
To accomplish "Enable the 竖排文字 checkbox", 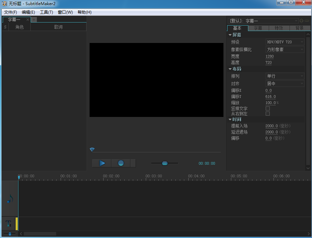I will pos(268,108).
